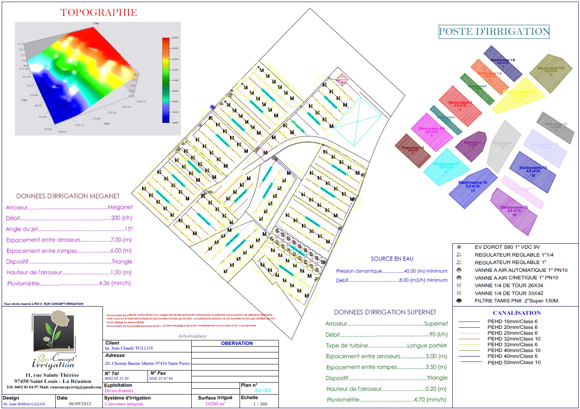Screen dimensions: 580x409
Task: Click the topography elevation color scale bar
Action: pyautogui.click(x=166, y=80)
